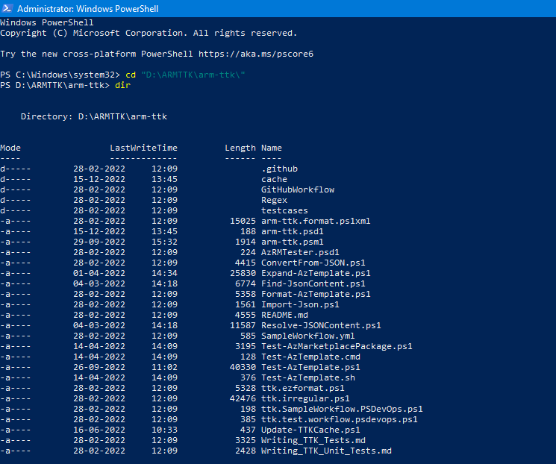Click the Update-TTKCache.ps1 file name
Viewport: 556px width, 464px height.
pyautogui.click(x=310, y=430)
